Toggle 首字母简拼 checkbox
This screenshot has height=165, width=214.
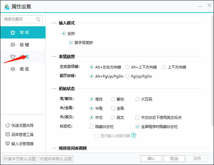[71, 43]
